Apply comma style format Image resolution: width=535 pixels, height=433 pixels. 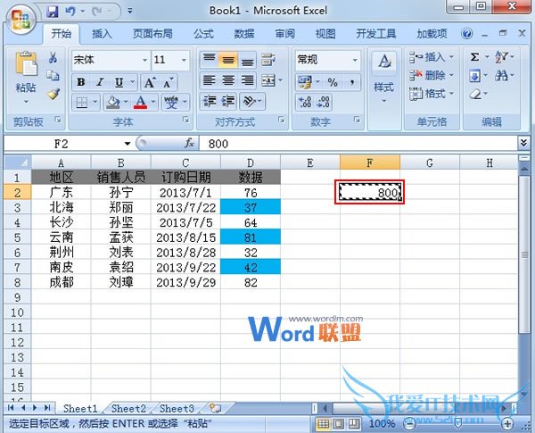pos(351,82)
